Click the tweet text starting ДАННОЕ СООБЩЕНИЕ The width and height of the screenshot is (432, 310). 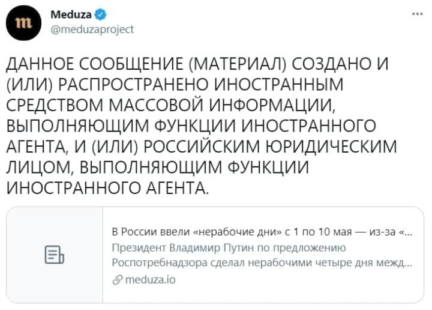coord(202,126)
